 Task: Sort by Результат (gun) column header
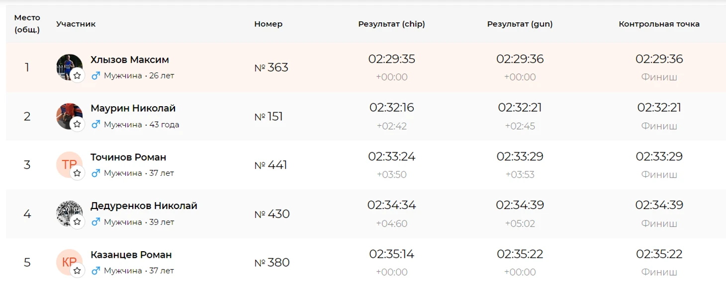pos(520,24)
